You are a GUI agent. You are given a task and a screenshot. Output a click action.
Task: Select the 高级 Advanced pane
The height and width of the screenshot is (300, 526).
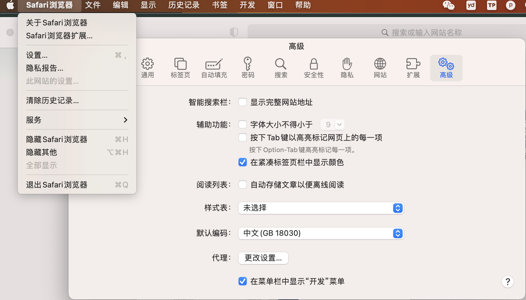click(446, 68)
